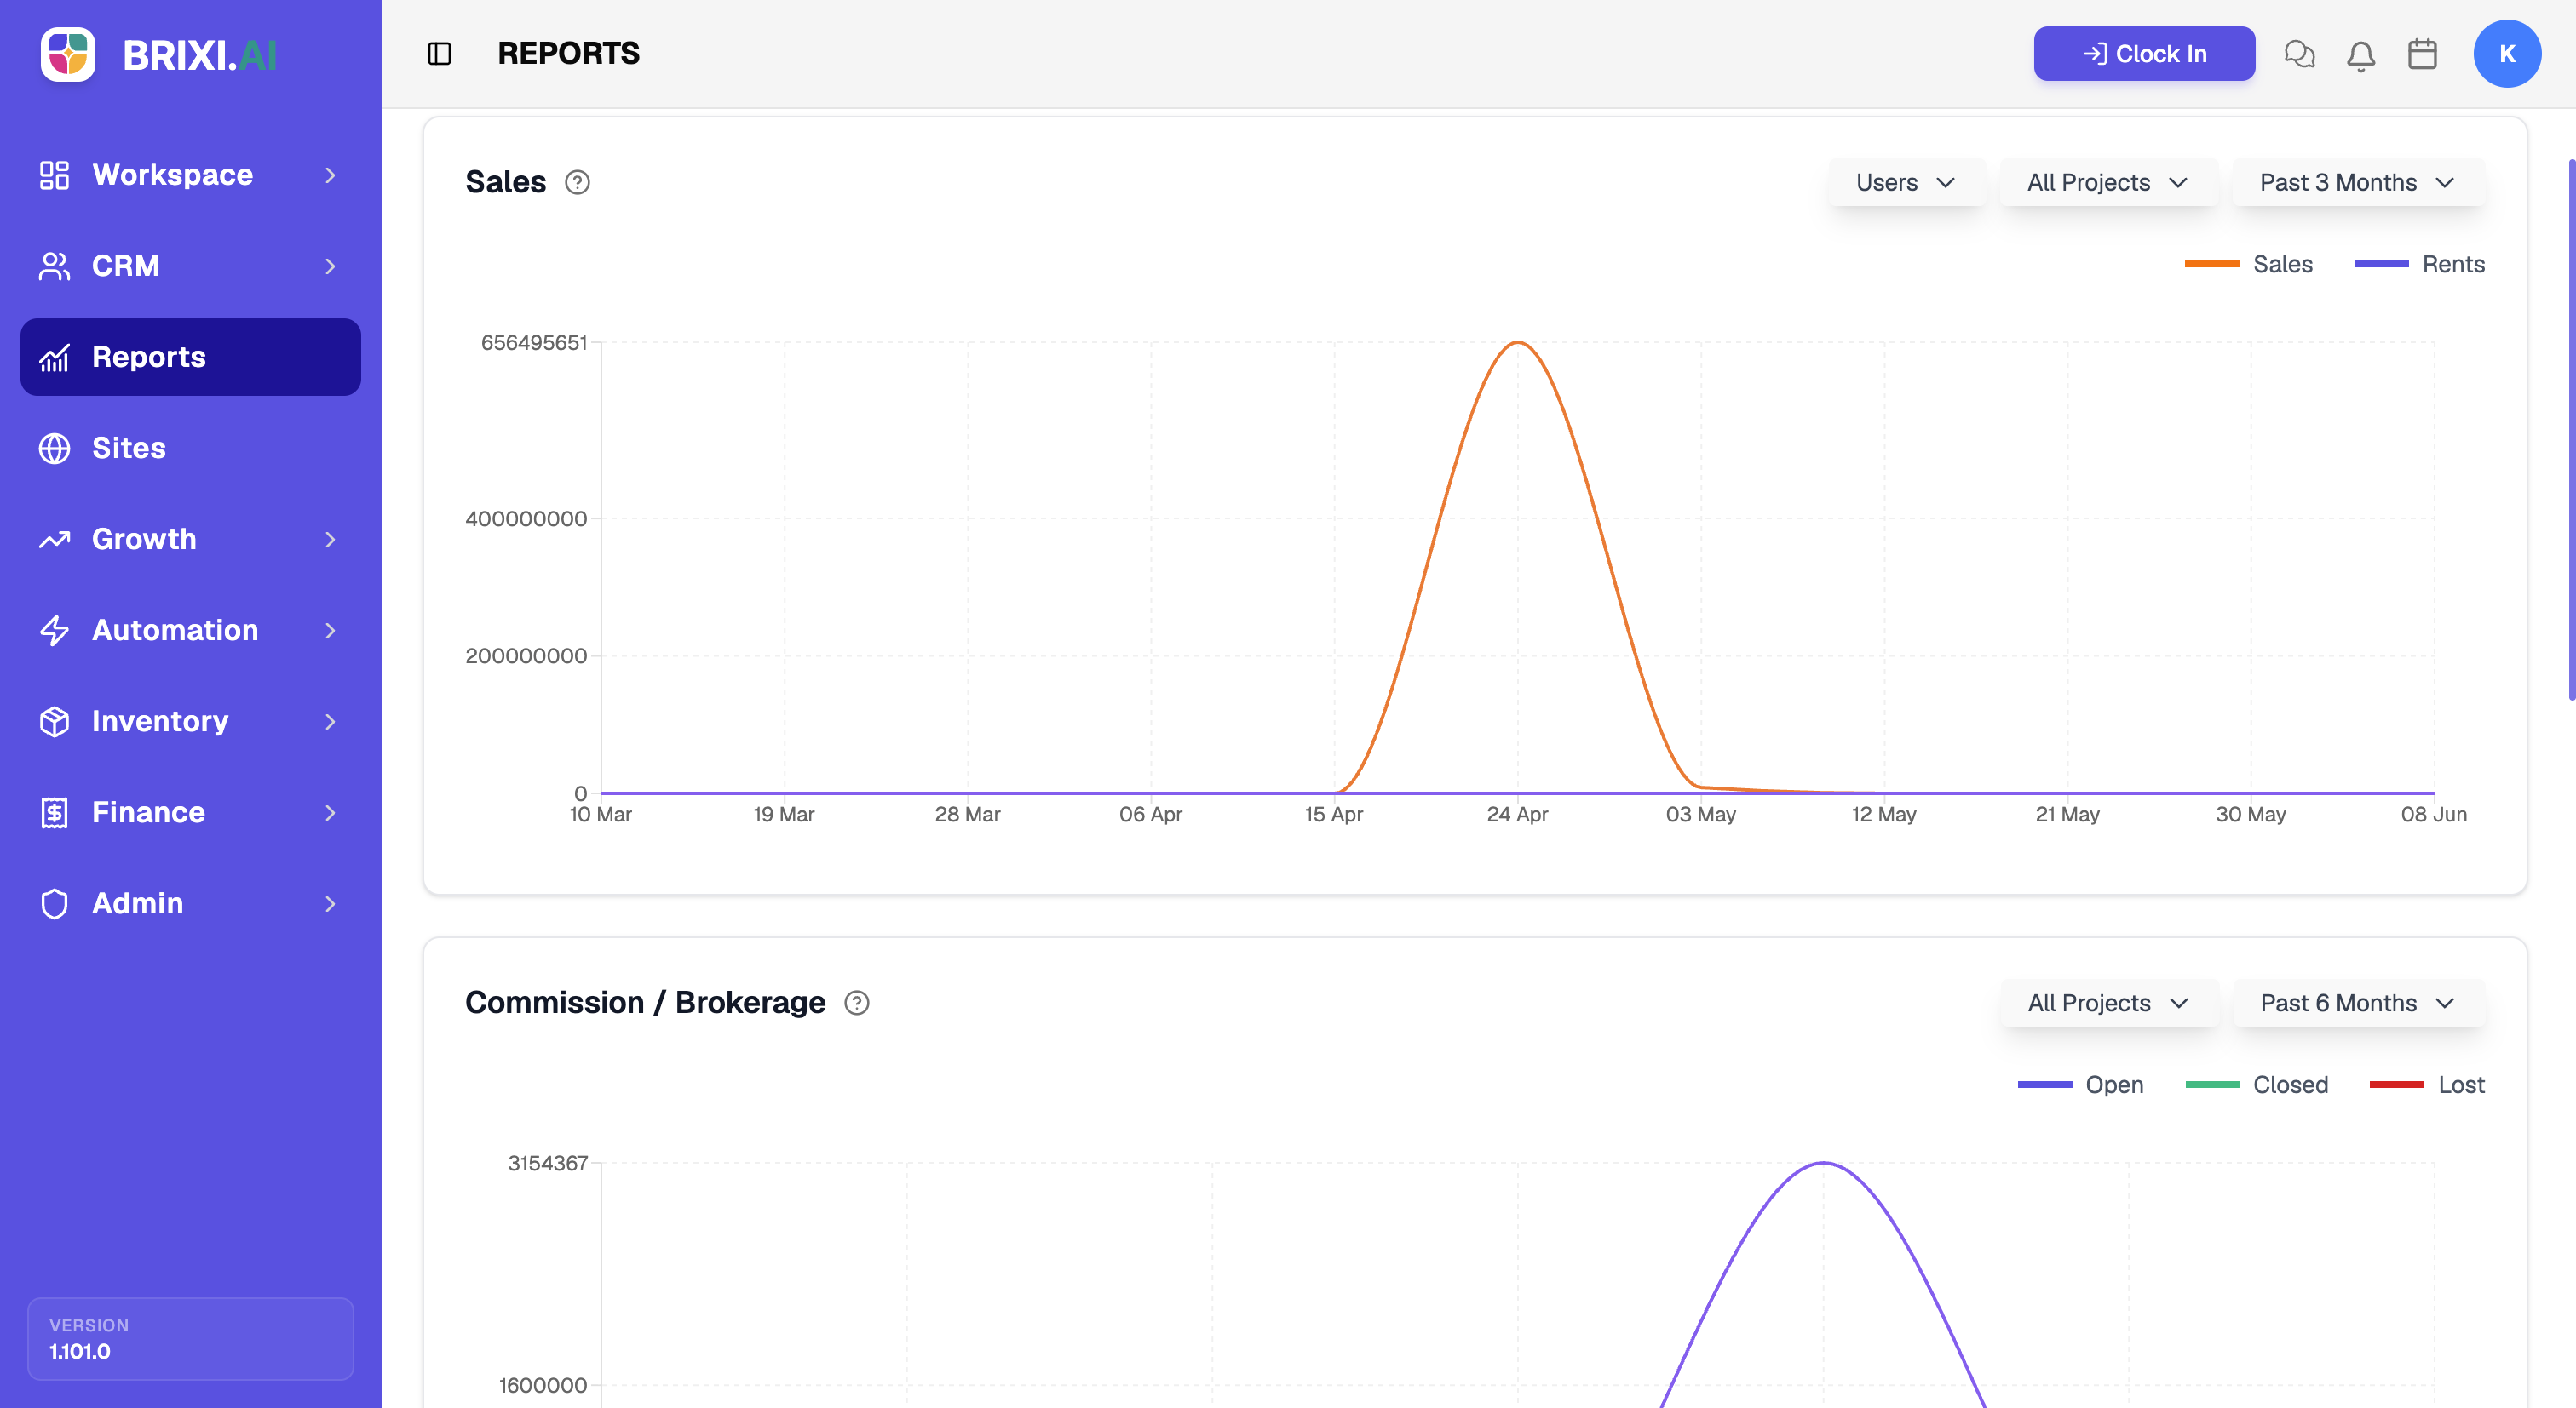Image resolution: width=2576 pixels, height=1408 pixels.
Task: Open Inventory in the sidebar
Action: point(190,722)
